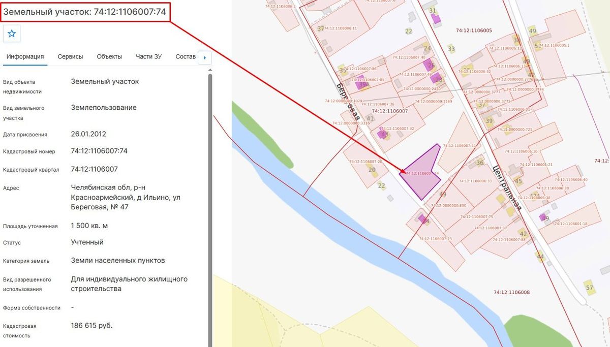Screen dimensions: 610x347
Task: Click the info panel vertical scrollbar
Action: point(210,209)
